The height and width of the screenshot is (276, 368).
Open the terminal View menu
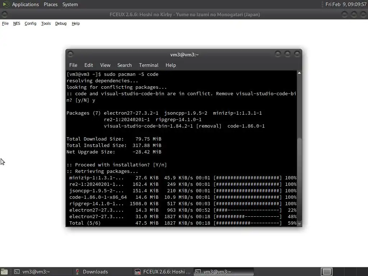[x=105, y=65]
